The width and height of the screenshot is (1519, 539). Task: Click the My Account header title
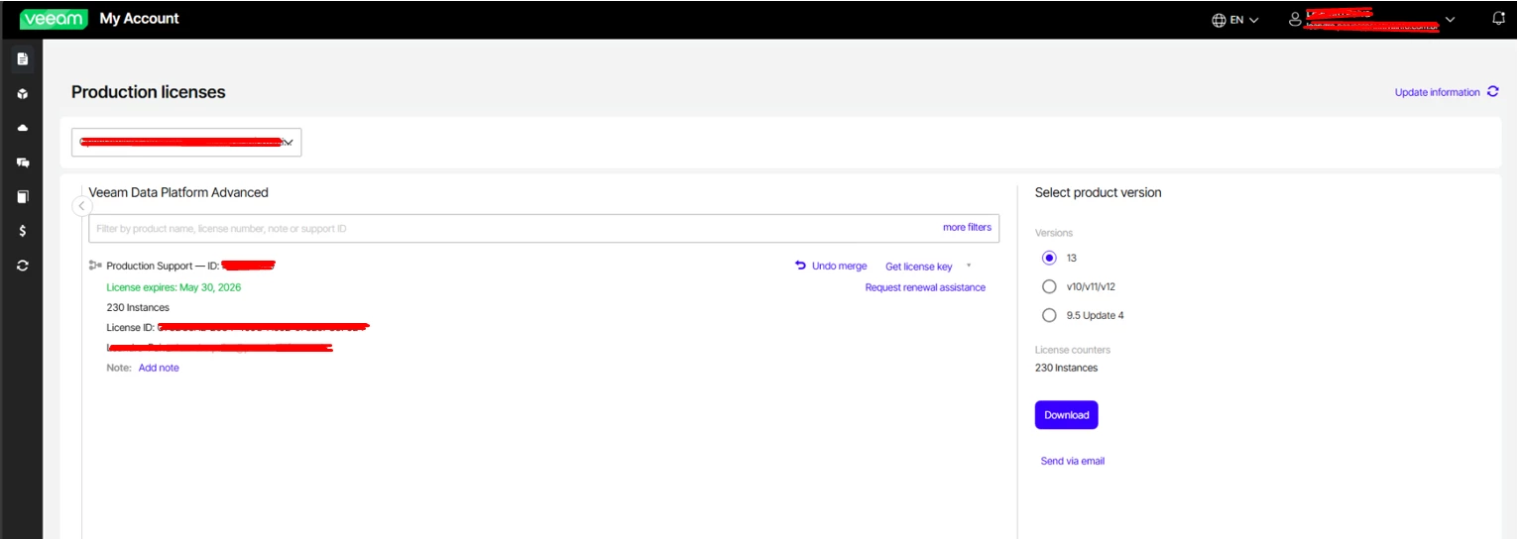(x=139, y=19)
